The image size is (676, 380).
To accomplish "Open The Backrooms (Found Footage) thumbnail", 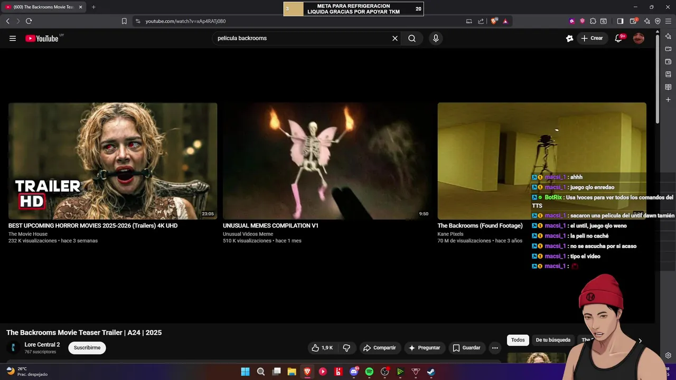I will click(x=542, y=161).
